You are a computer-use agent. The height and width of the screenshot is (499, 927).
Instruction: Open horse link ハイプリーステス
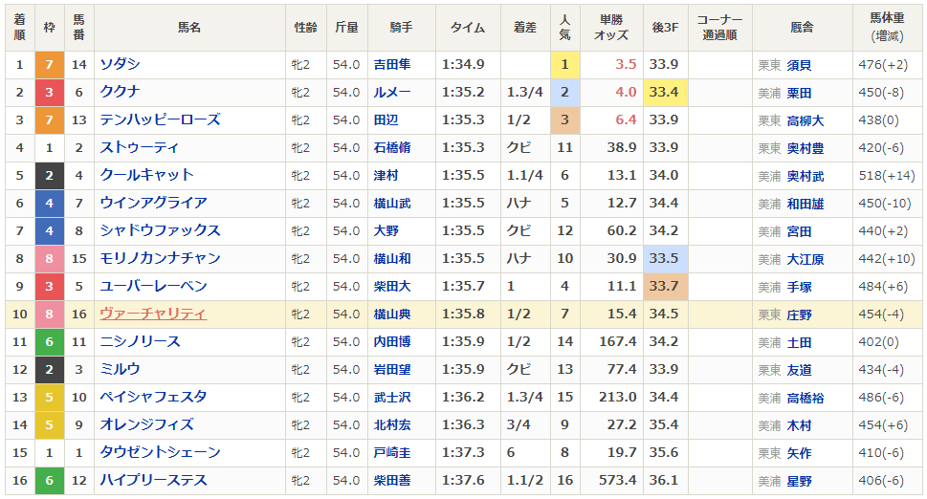coord(154,480)
